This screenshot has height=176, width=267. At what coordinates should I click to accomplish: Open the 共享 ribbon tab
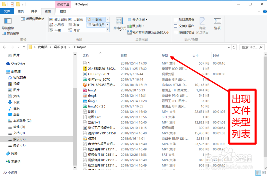point(34,11)
